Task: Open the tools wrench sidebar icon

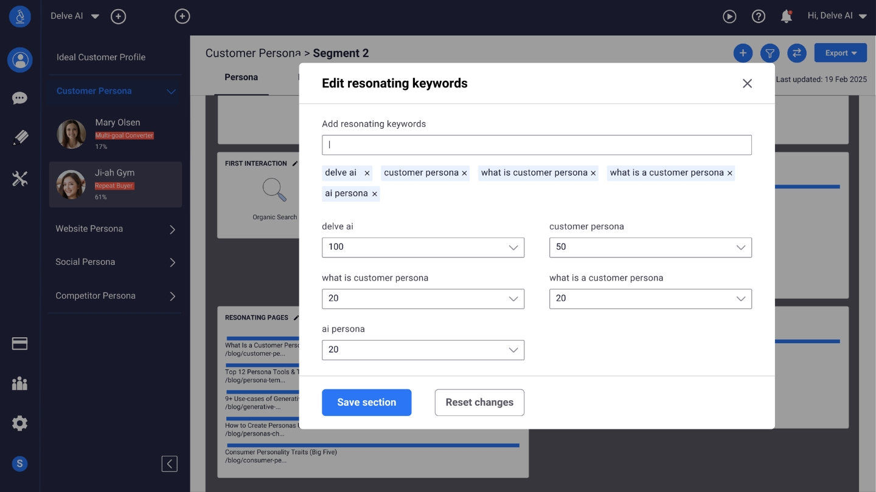Action: [20, 179]
